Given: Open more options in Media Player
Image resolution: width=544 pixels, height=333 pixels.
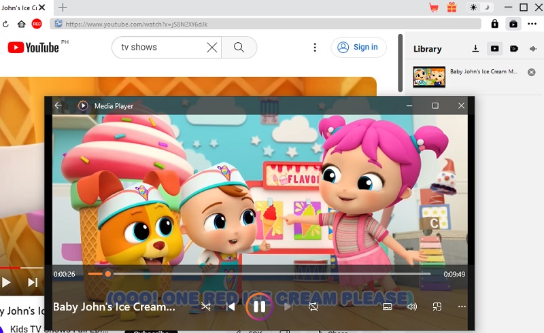Looking at the screenshot, I should coord(462,306).
